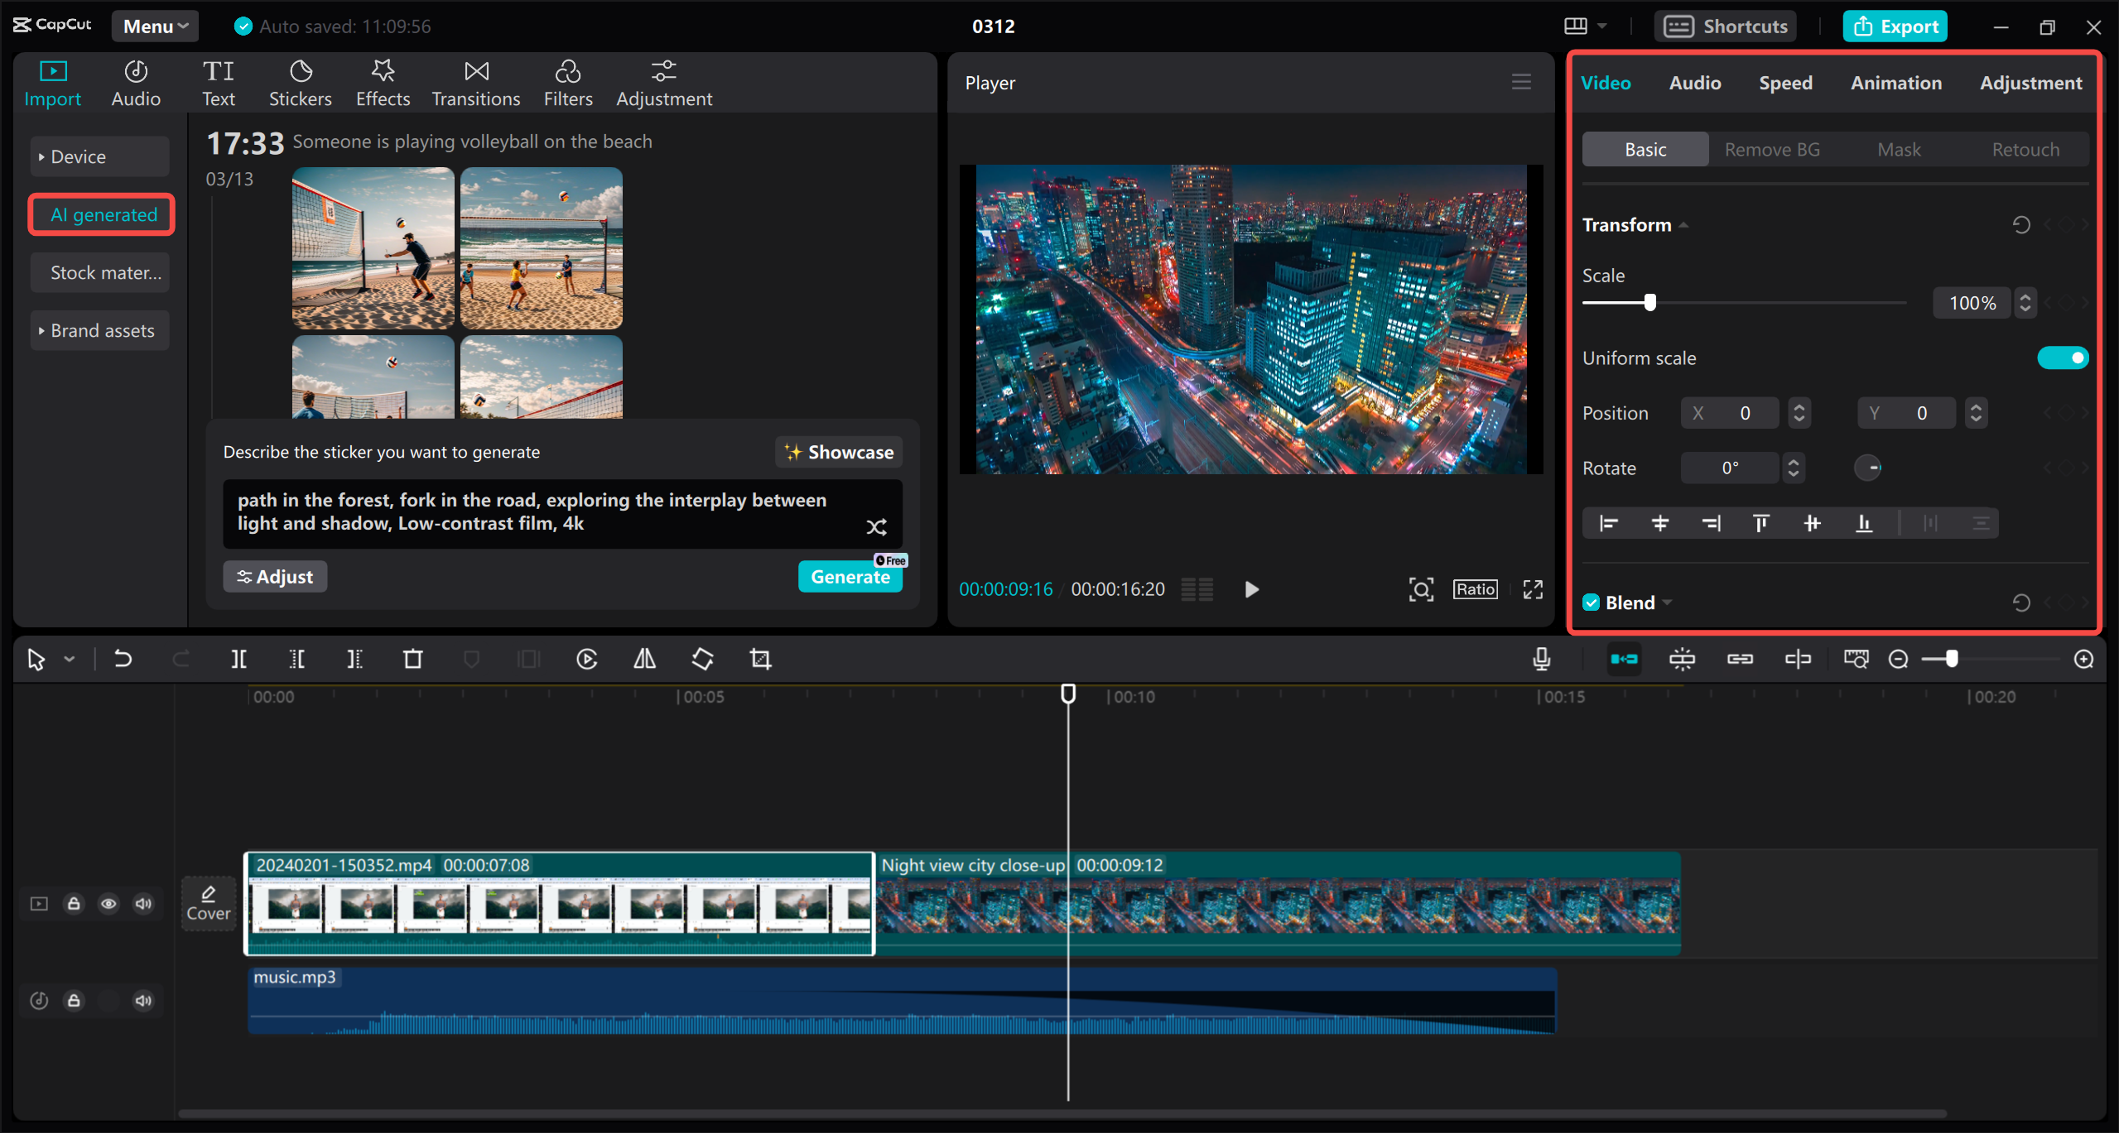The height and width of the screenshot is (1133, 2119).
Task: Select the Split tool in the timeline toolbar
Action: click(238, 659)
